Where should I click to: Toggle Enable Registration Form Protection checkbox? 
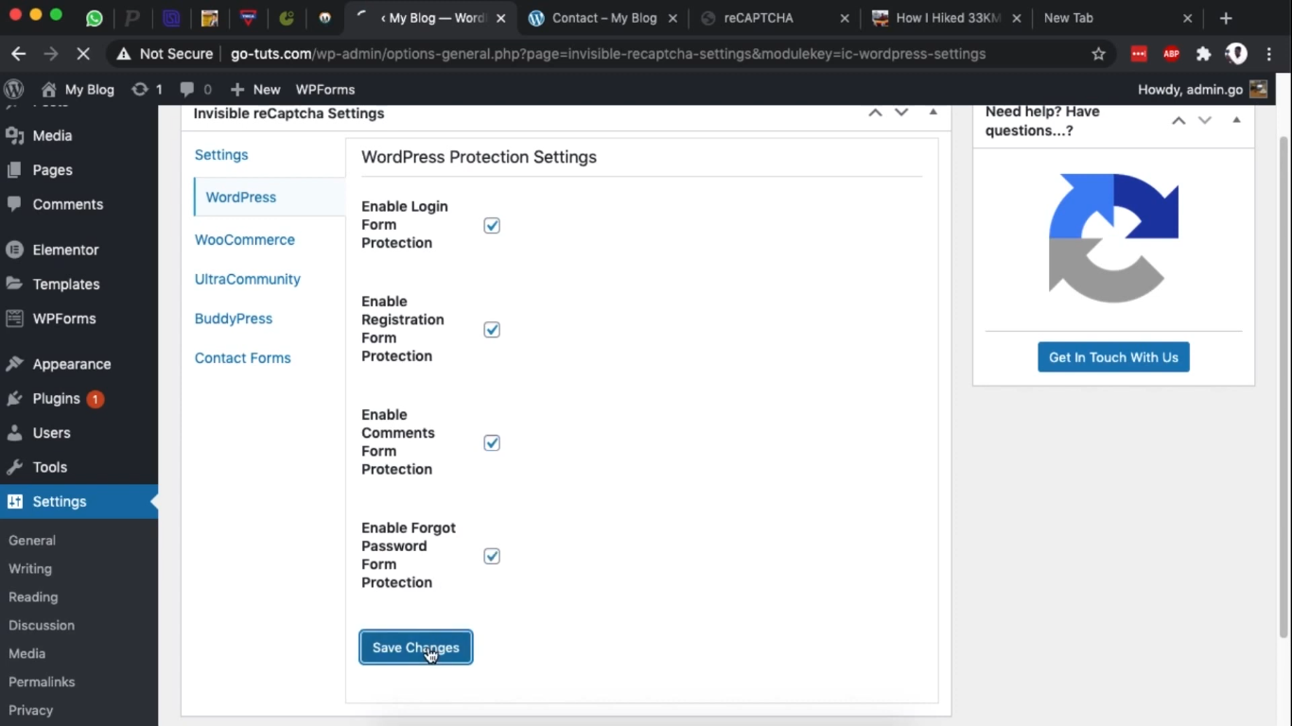point(492,329)
